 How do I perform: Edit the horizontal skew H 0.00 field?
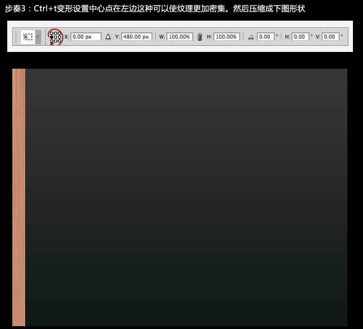click(x=300, y=36)
